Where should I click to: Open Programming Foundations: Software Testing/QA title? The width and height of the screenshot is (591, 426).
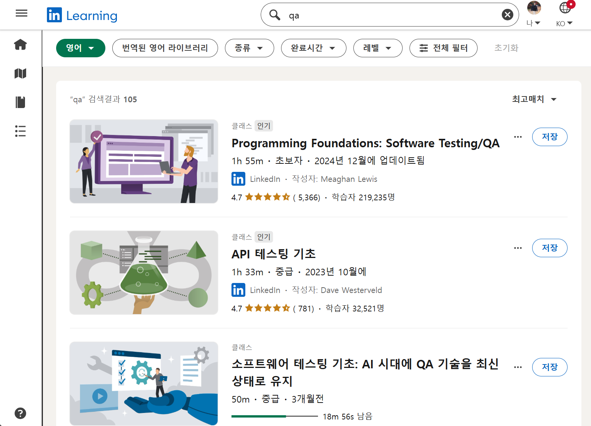[366, 143]
